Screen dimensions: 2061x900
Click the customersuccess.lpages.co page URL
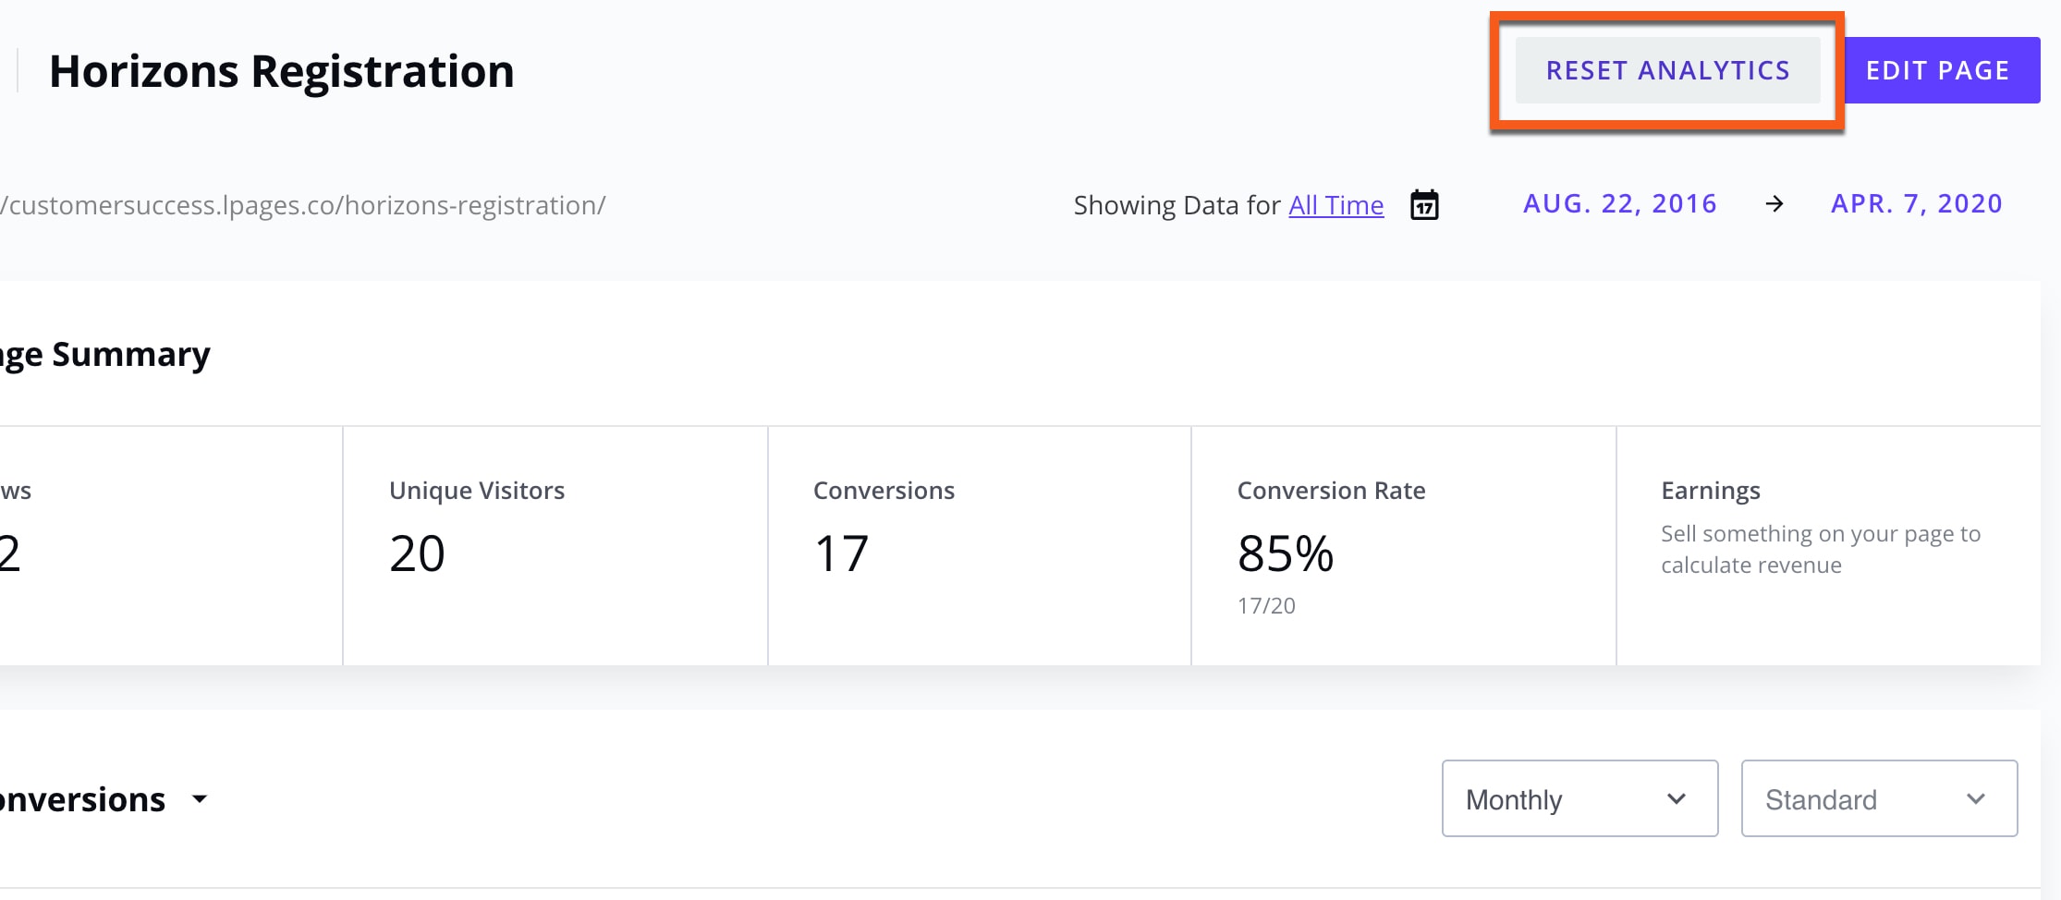pos(303,205)
